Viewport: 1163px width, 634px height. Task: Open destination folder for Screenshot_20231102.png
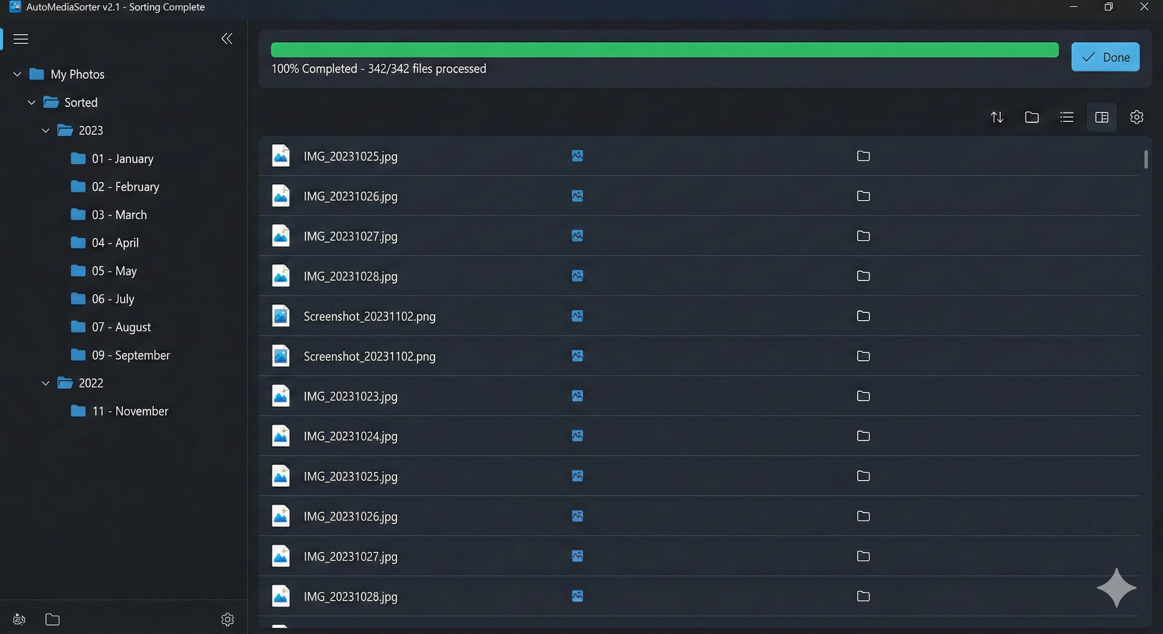(863, 316)
